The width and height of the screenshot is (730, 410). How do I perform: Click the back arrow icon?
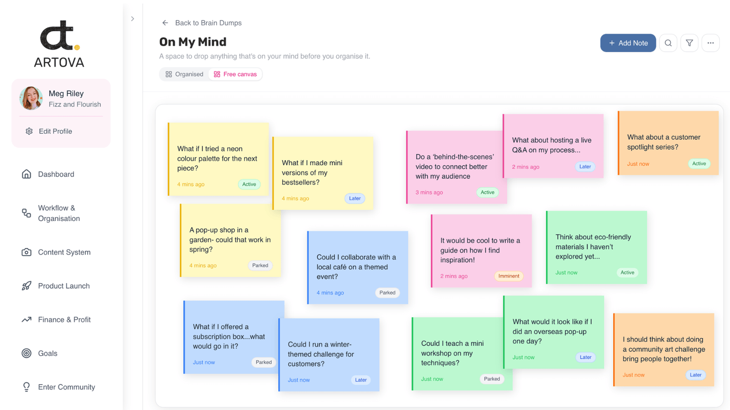[x=165, y=23]
